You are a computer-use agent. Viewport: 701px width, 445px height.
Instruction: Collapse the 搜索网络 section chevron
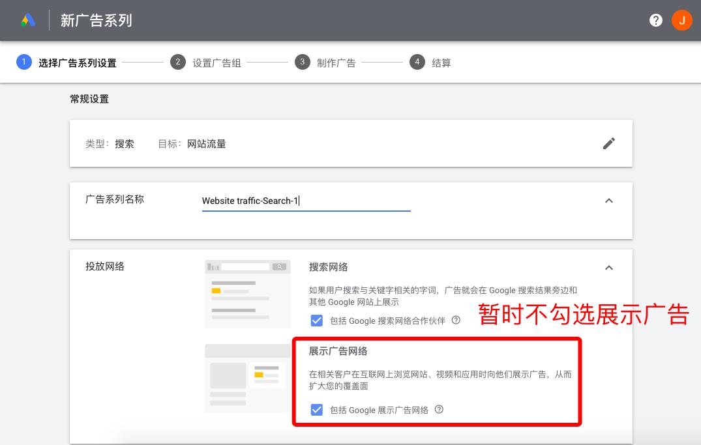click(609, 268)
